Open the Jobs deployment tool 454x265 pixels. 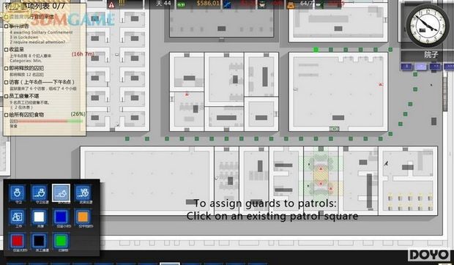click(x=17, y=217)
